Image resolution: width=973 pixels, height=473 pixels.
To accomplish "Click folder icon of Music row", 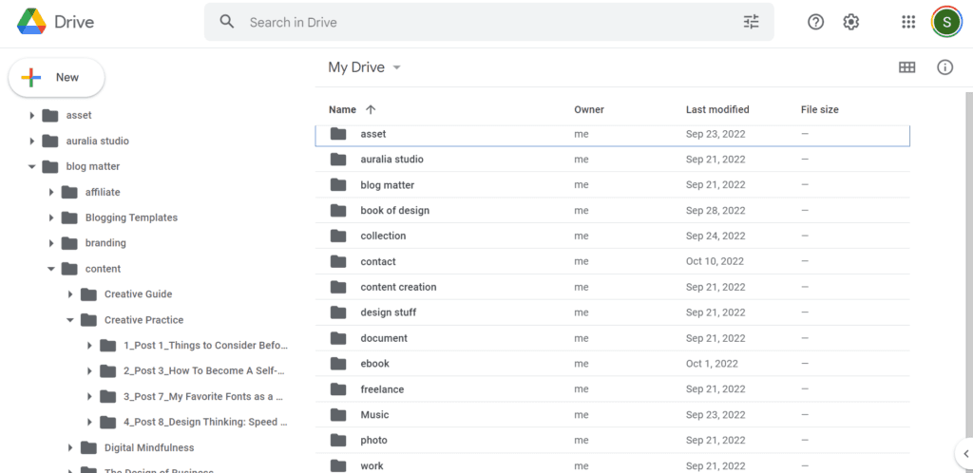I will click(338, 415).
